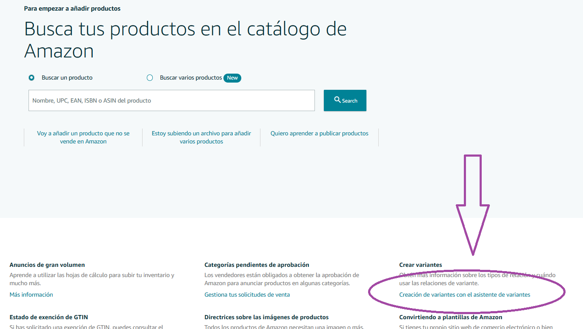Click the Search button
Image resolution: width=583 pixels, height=329 pixels.
click(345, 100)
